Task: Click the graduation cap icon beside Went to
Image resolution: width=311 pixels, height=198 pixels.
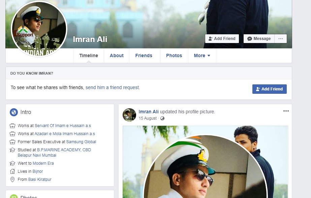Action: tap(12, 163)
